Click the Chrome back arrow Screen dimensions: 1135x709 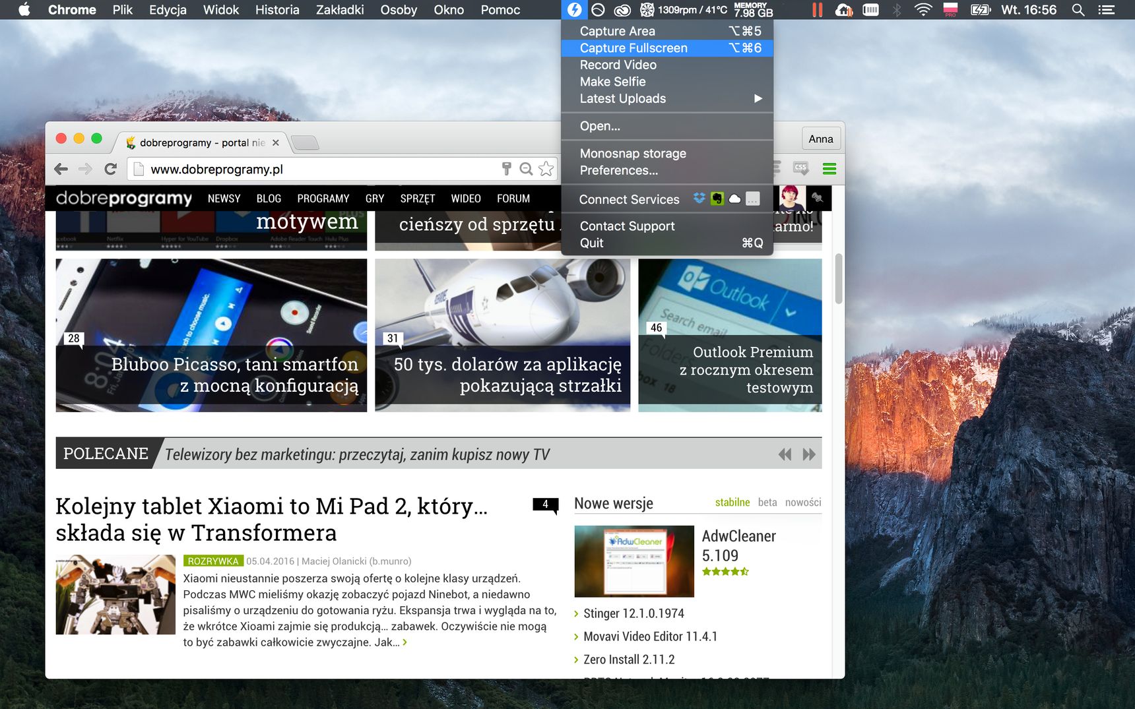[x=61, y=169]
